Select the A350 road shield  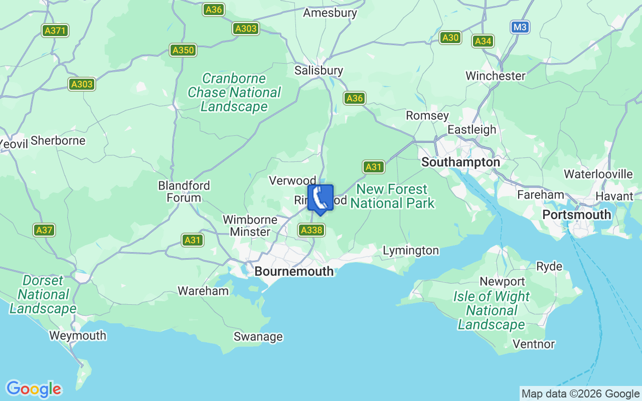[x=183, y=50]
